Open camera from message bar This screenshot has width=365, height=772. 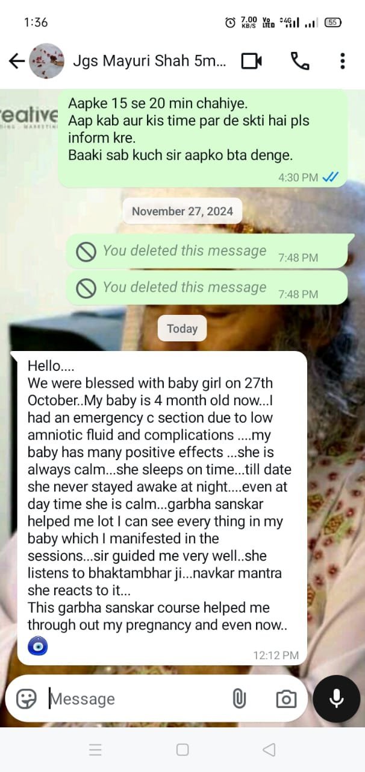(x=286, y=698)
